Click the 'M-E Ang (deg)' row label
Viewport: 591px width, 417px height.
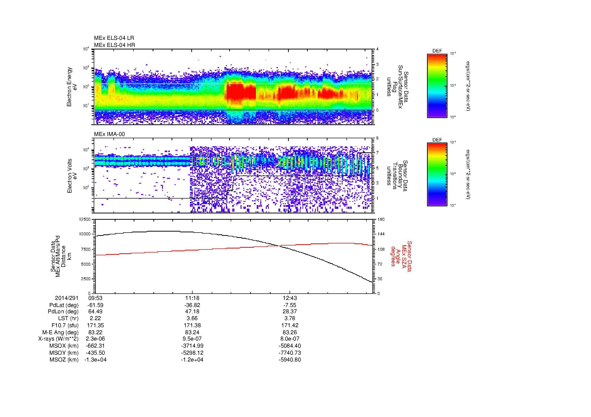click(x=60, y=332)
